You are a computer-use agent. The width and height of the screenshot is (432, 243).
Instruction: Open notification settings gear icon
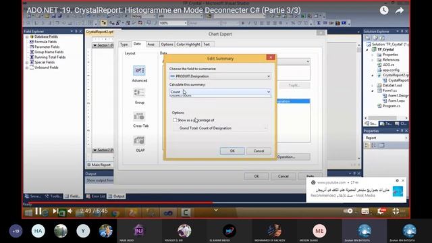397,180
